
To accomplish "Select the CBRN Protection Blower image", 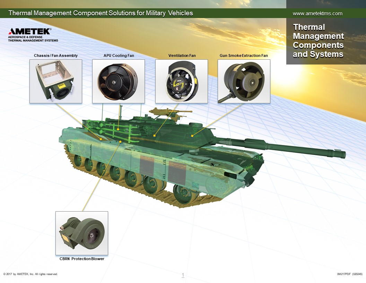I will (x=82, y=233).
